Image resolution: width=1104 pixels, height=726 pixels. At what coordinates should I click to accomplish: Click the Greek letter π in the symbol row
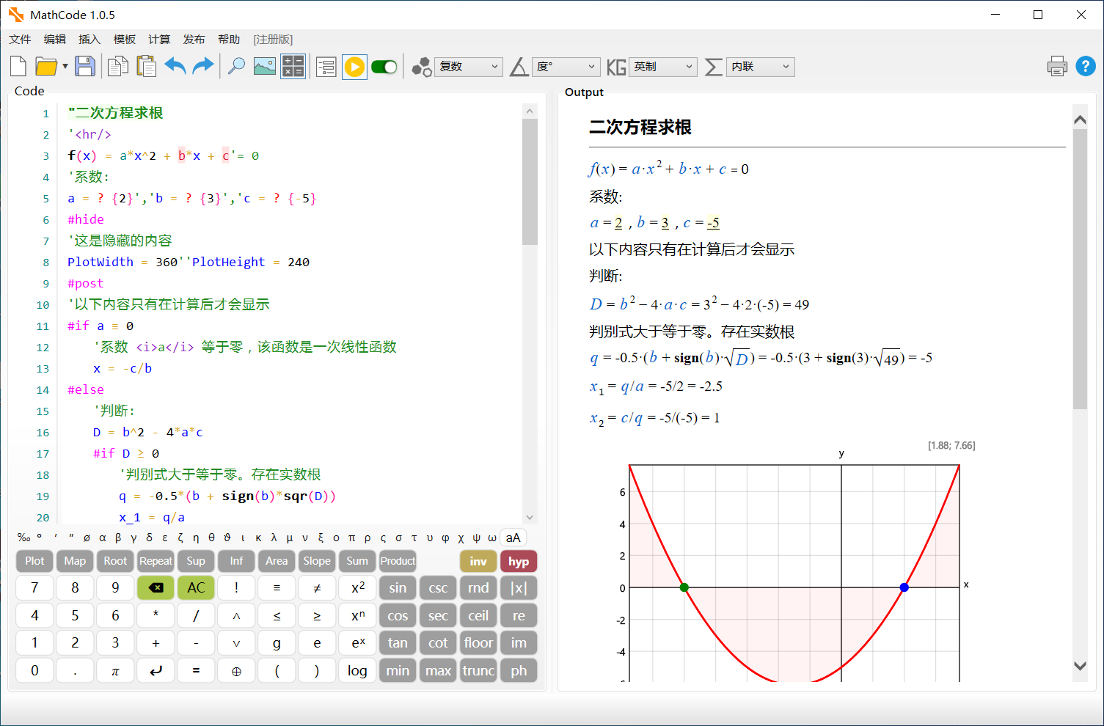pos(351,538)
